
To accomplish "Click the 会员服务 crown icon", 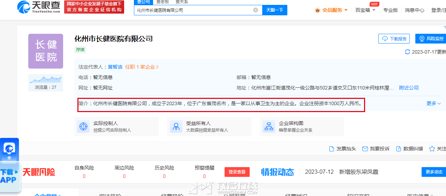I will pyautogui.click(x=318, y=10).
